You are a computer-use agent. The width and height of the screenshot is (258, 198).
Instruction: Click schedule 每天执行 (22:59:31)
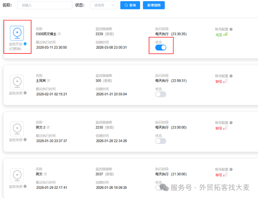(171, 81)
